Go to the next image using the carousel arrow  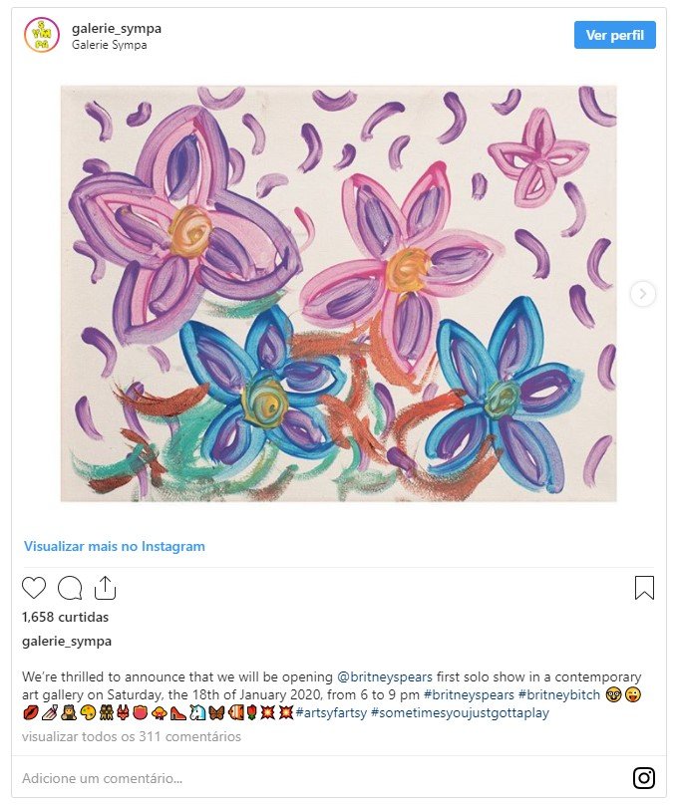click(x=643, y=294)
